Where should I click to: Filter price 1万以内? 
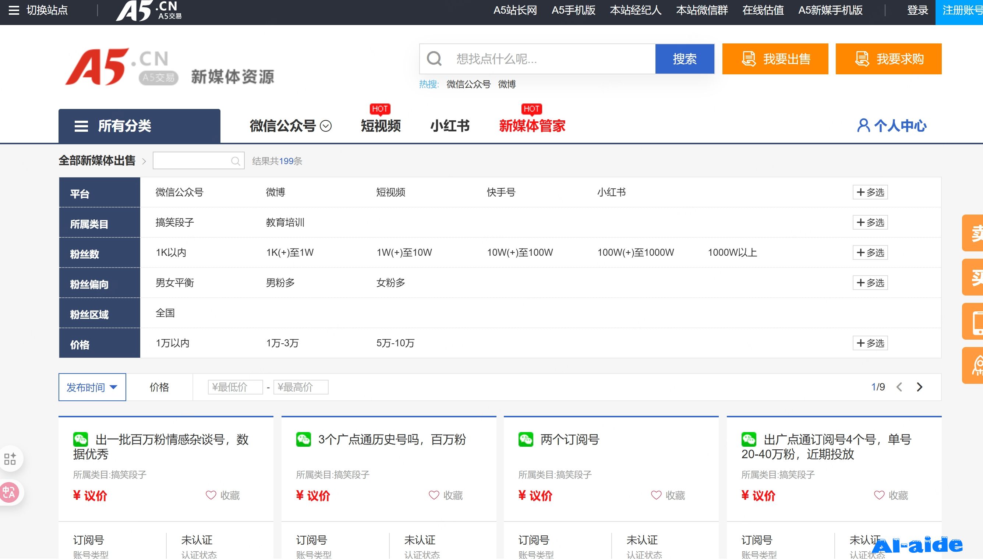pyautogui.click(x=173, y=343)
